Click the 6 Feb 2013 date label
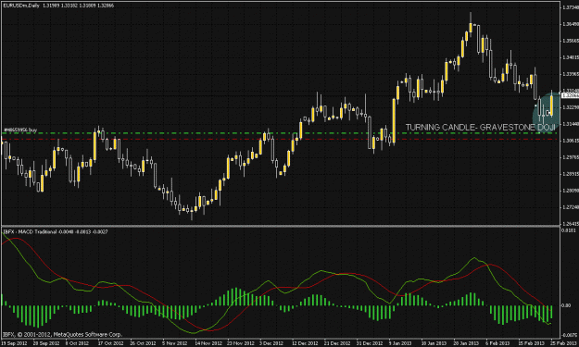This screenshot has width=579, height=347. pos(497,343)
